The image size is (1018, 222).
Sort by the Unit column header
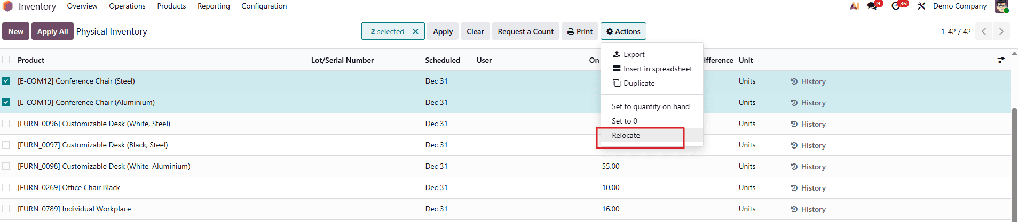[x=746, y=60]
